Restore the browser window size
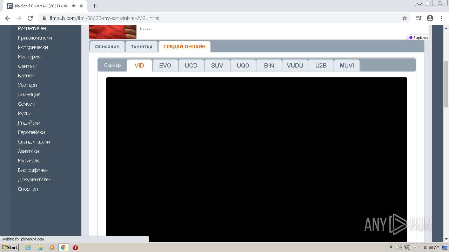This screenshot has height=252, width=449. click(428, 3)
